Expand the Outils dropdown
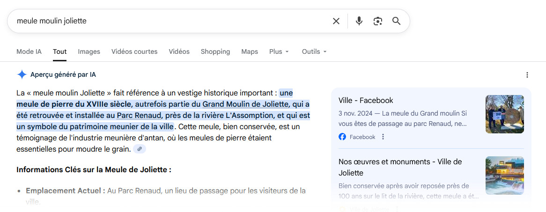546x212 pixels. tap(314, 51)
